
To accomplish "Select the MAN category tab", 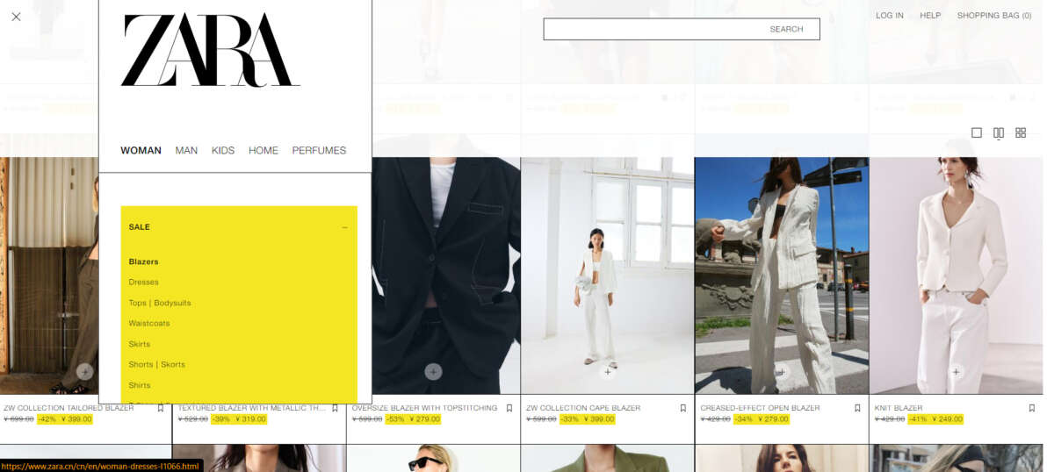I will click(186, 150).
